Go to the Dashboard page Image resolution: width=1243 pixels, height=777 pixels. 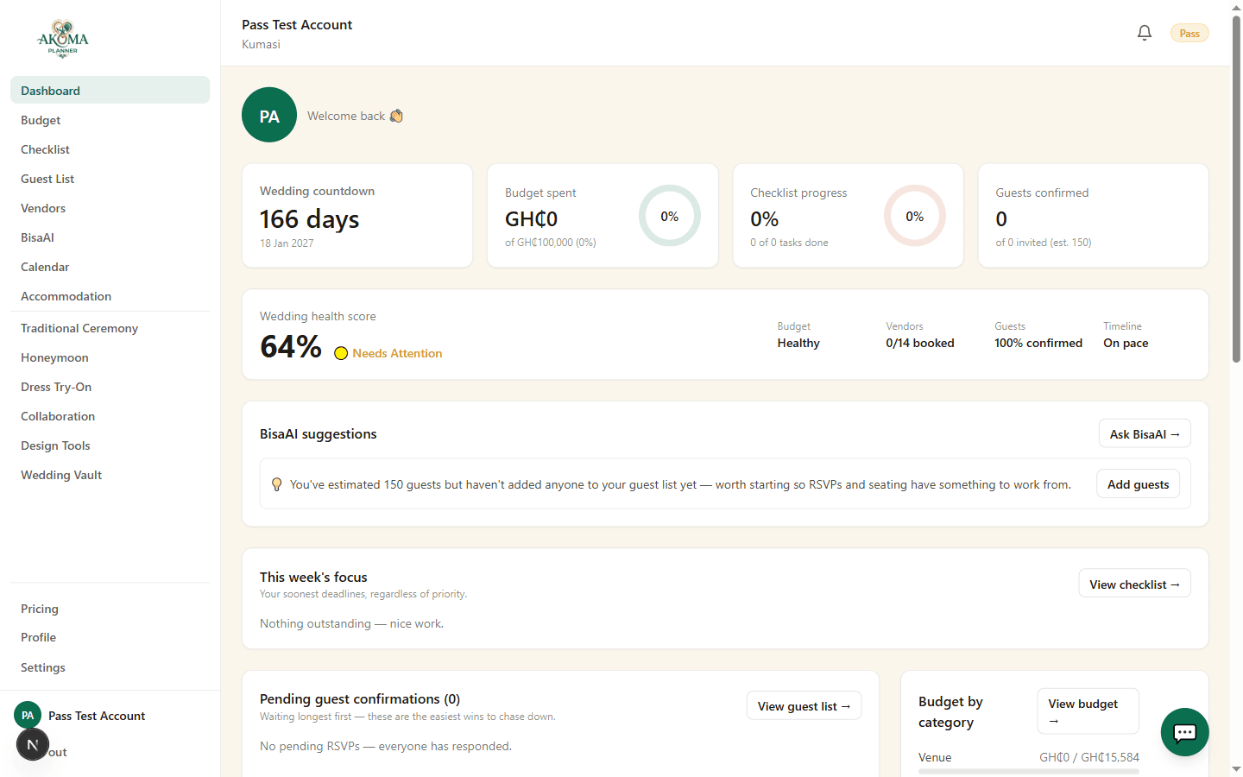click(110, 90)
